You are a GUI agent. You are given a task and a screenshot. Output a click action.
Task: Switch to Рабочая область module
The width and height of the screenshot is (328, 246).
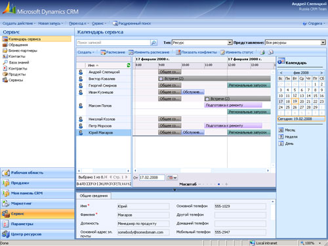[37, 173]
